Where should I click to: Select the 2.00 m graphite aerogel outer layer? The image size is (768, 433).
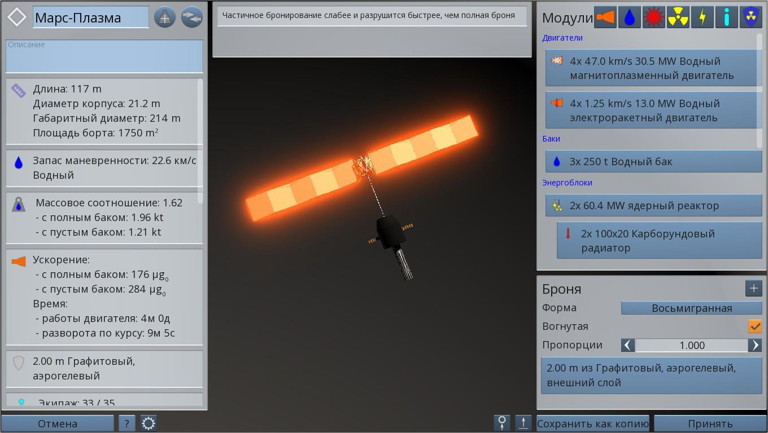point(651,375)
